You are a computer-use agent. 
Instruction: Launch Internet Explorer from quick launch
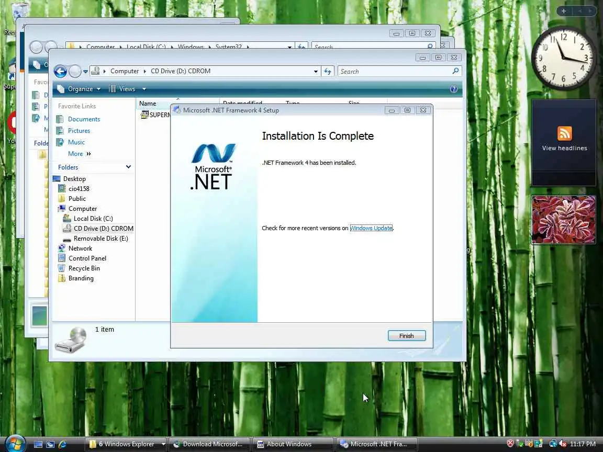(62, 444)
